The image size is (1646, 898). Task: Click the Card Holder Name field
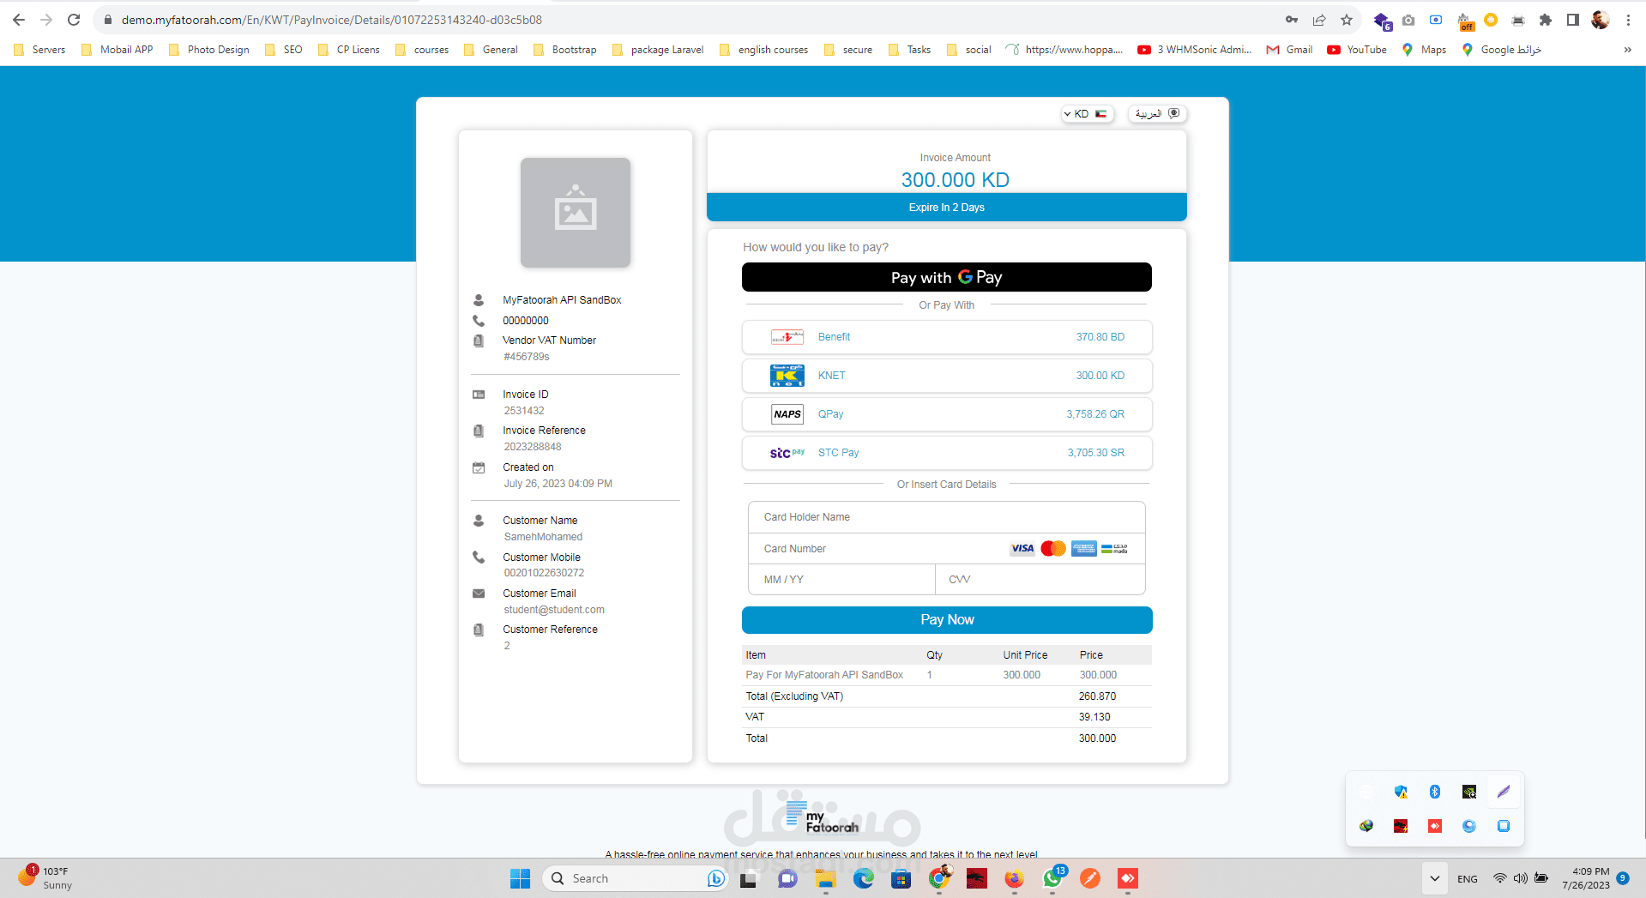coord(947,517)
